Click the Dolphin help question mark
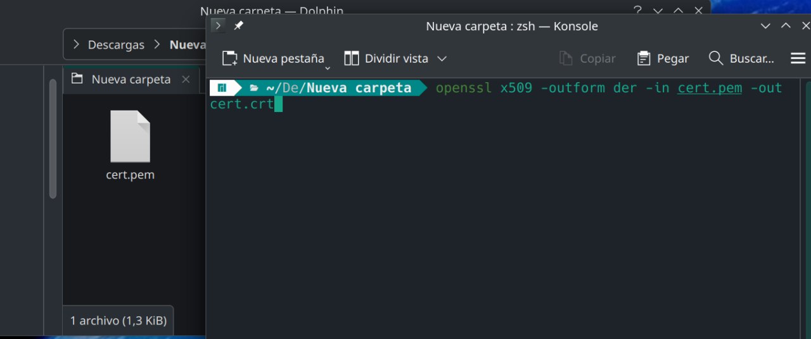 pos(637,11)
